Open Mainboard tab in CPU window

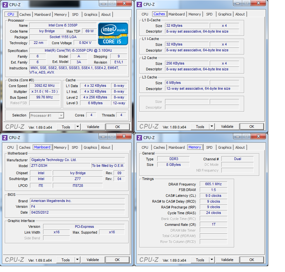(42, 15)
